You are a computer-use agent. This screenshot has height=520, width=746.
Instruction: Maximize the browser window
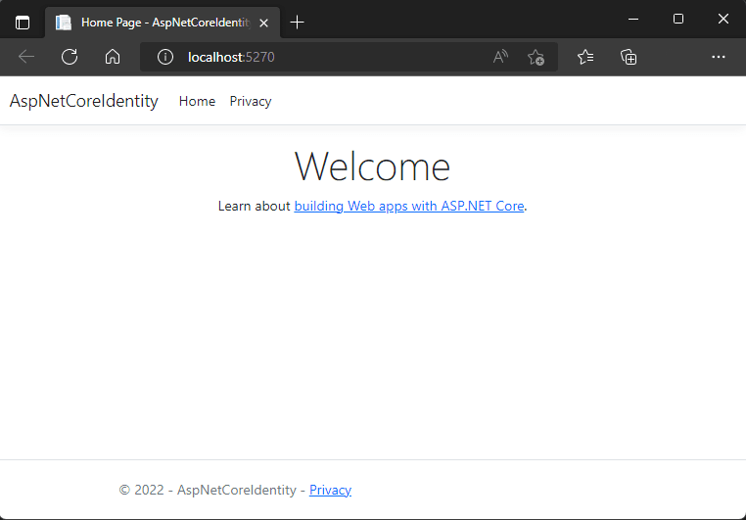tap(678, 19)
